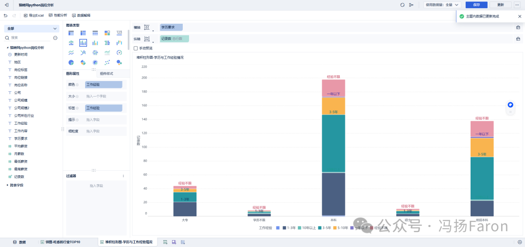Select the detail table chart type icon
Screen dimensions: 525x247
click(95, 33)
